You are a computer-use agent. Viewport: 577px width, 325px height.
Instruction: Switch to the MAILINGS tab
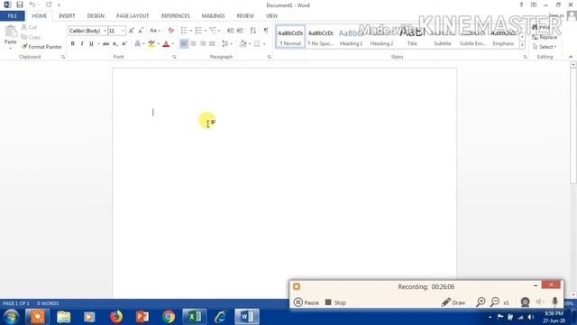(x=213, y=16)
